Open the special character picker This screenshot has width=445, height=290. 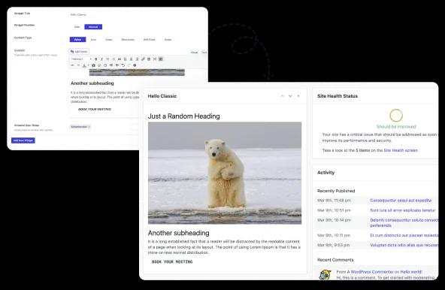tap(105, 65)
